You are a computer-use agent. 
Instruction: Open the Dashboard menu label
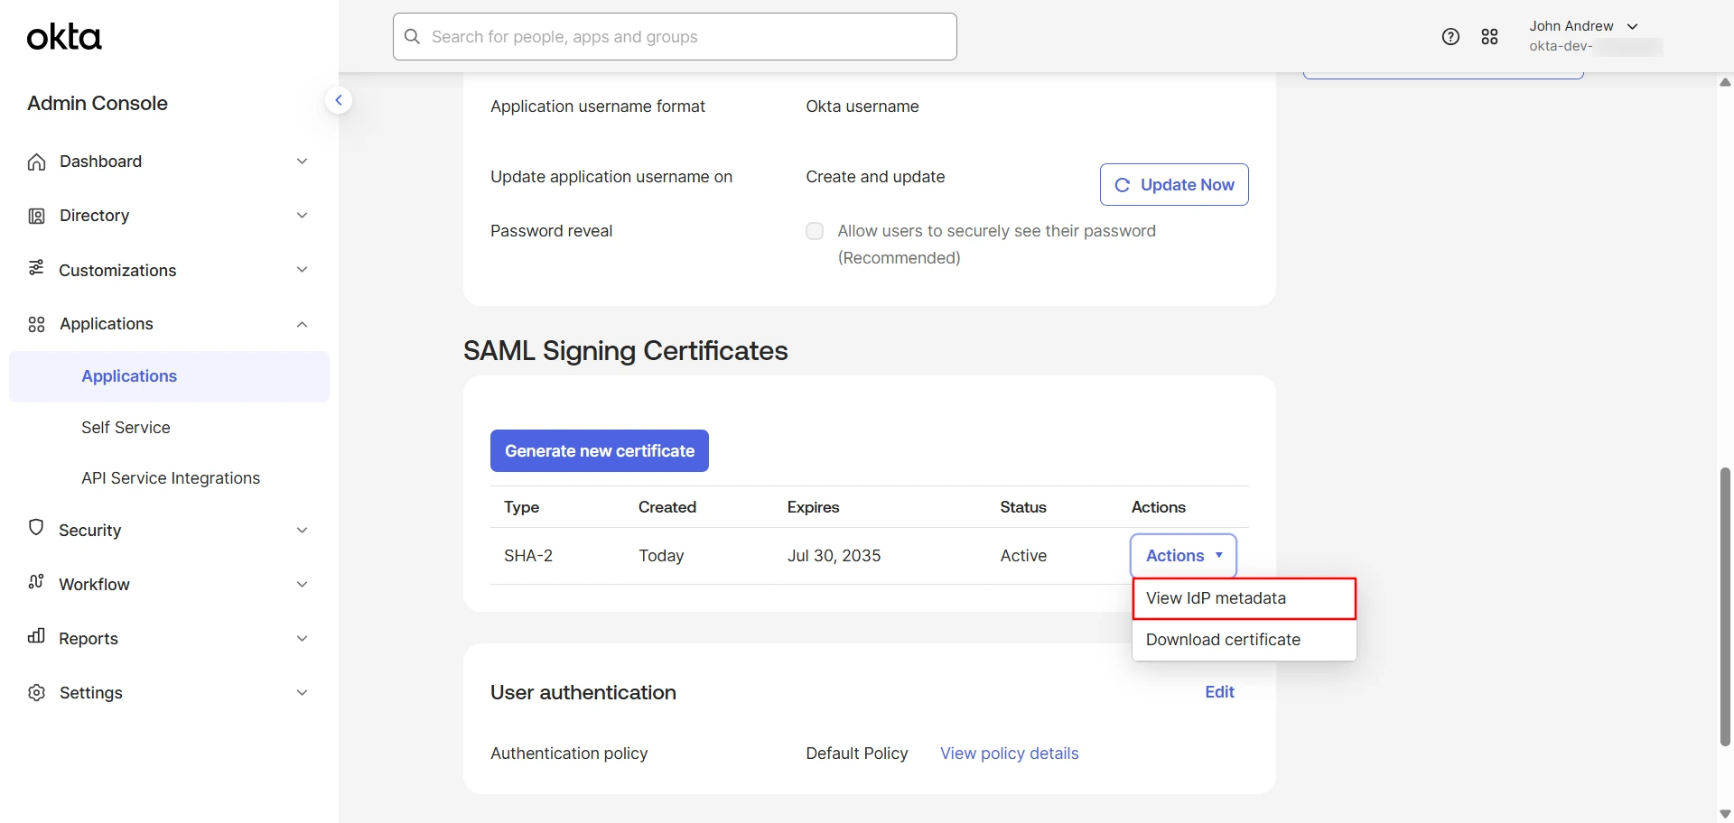pos(100,162)
